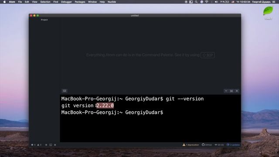The image size is (279, 157).
Task: Open the Edit menu
Action: pos(27,2)
